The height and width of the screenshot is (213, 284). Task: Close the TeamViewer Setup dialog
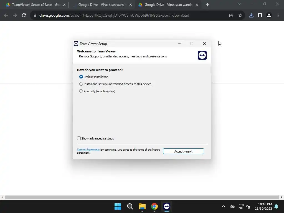204,44
